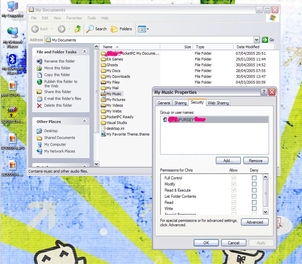Screen dimensions: 302x264
Task: Click Add to add a user
Action: 228,160
